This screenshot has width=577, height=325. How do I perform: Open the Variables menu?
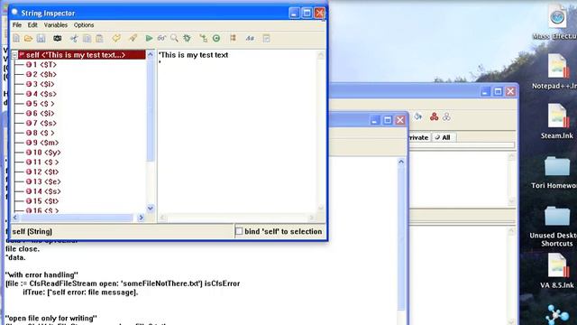(x=56, y=25)
